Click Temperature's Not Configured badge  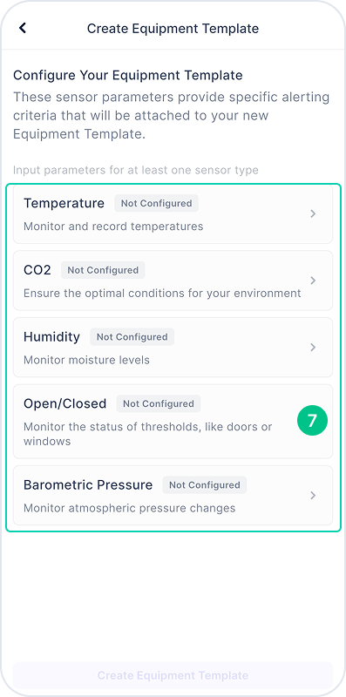click(x=157, y=204)
